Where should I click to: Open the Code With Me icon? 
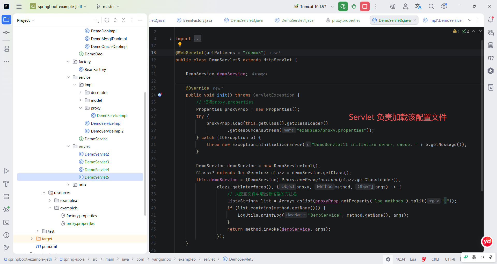click(x=406, y=6)
